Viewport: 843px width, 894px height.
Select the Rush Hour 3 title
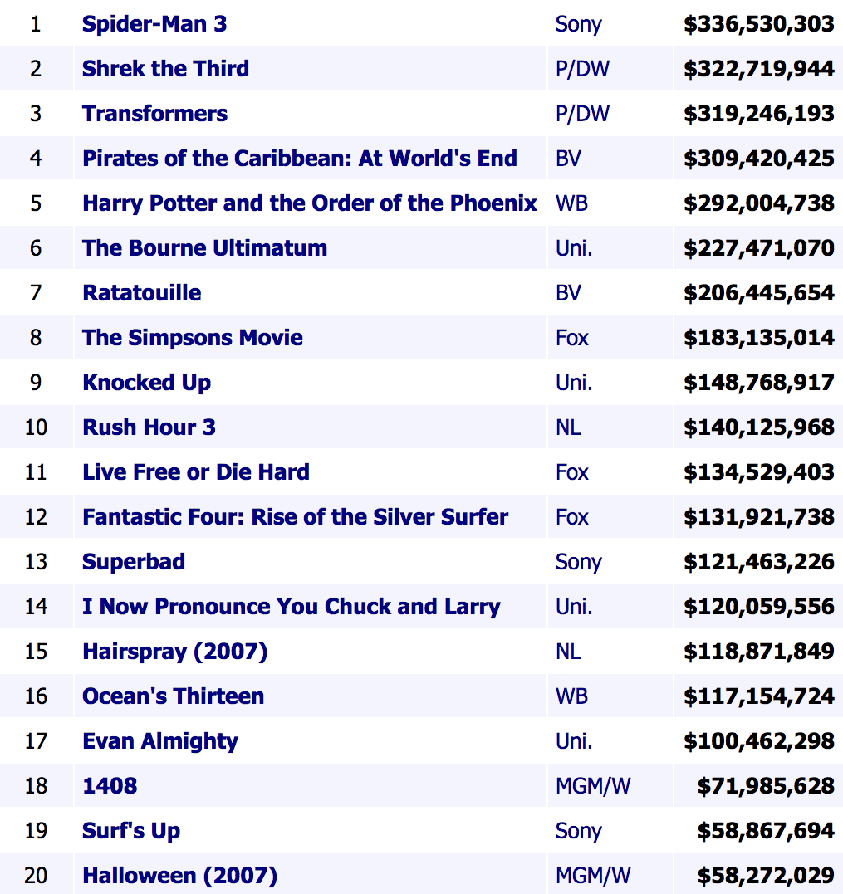click(x=149, y=427)
